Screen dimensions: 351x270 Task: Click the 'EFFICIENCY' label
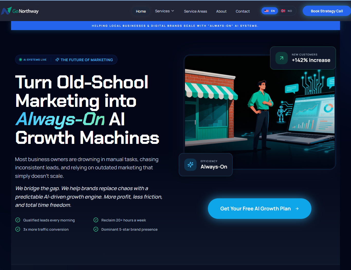pyautogui.click(x=209, y=161)
